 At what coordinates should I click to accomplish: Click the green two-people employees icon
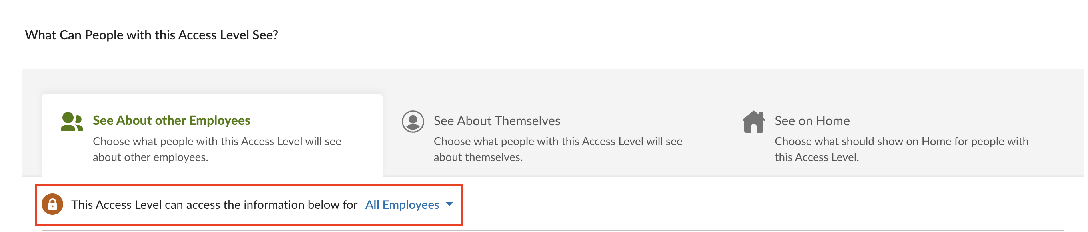(72, 122)
